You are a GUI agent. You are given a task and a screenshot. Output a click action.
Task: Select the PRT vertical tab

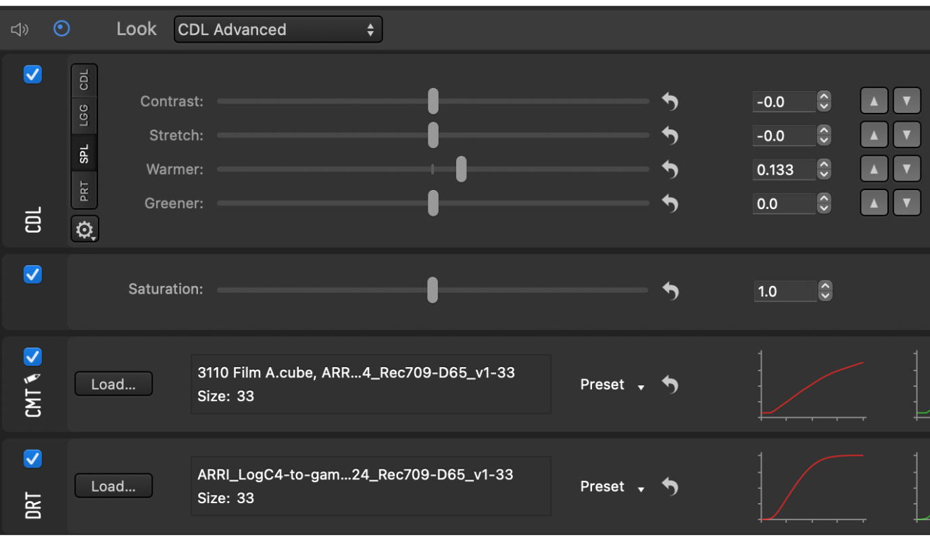click(84, 191)
